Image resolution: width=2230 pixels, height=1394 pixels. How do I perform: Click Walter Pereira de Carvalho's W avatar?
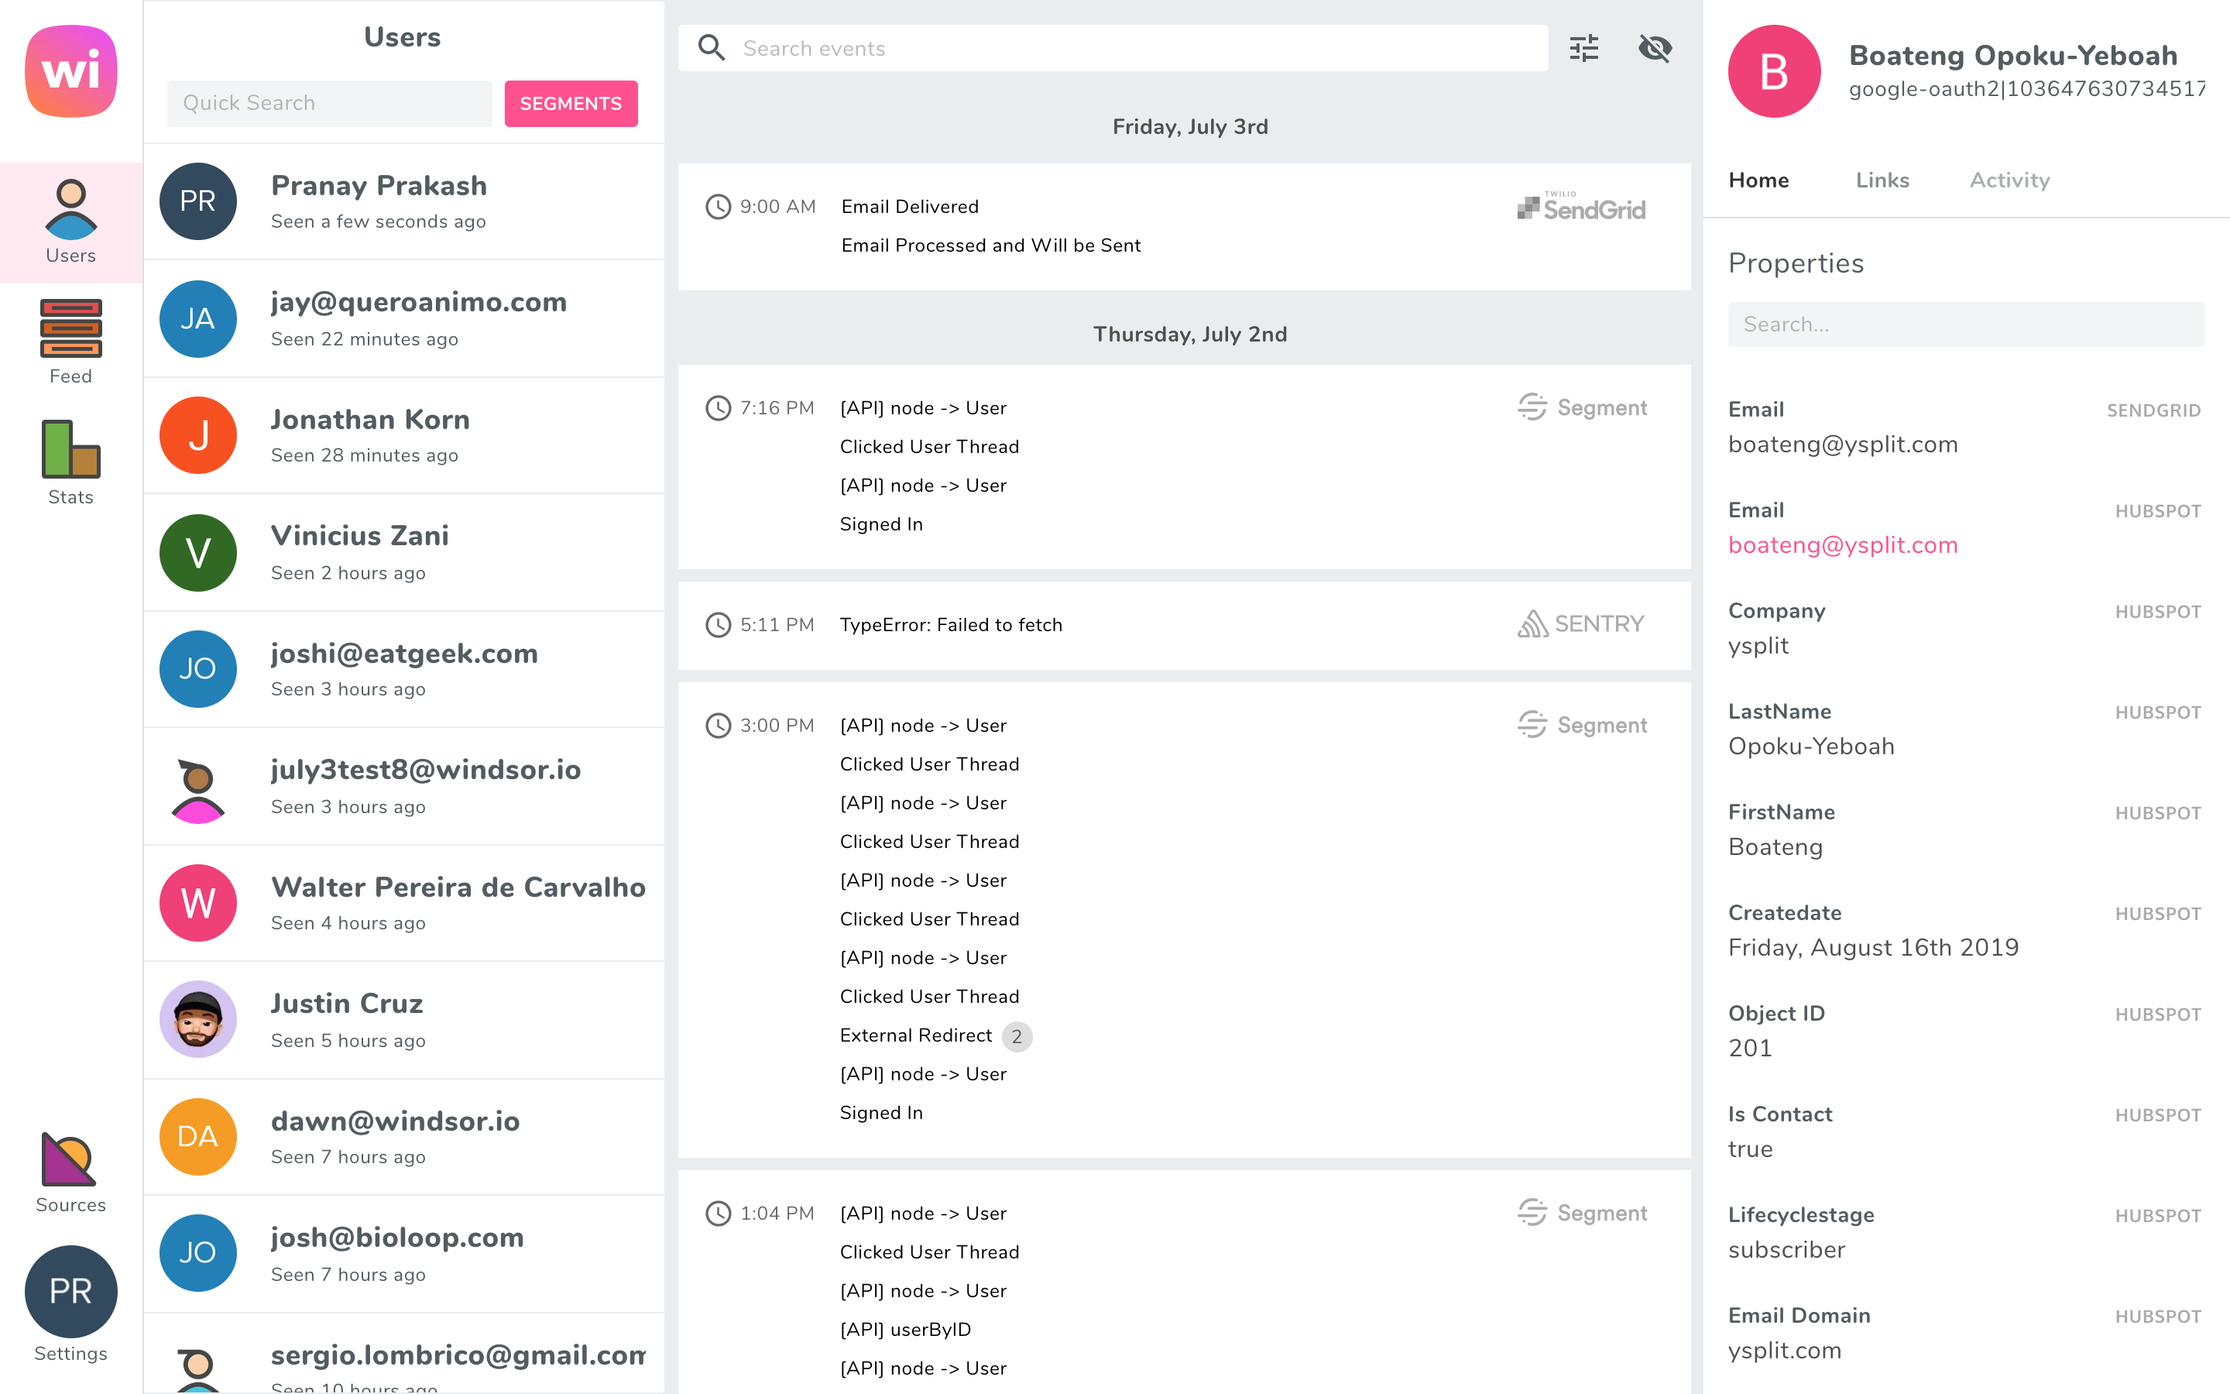(198, 902)
